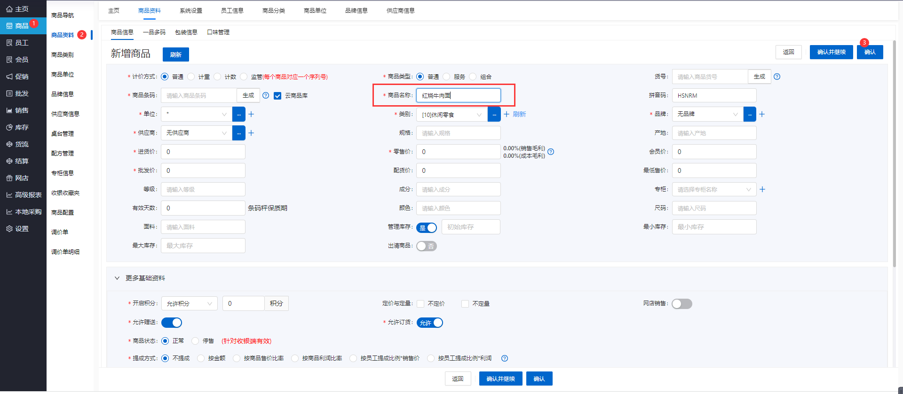
Task: Click the help icon next to 货号
Action: coord(777,77)
